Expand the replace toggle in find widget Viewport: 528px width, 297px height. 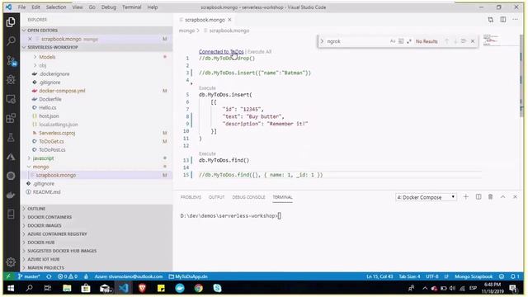click(322, 41)
